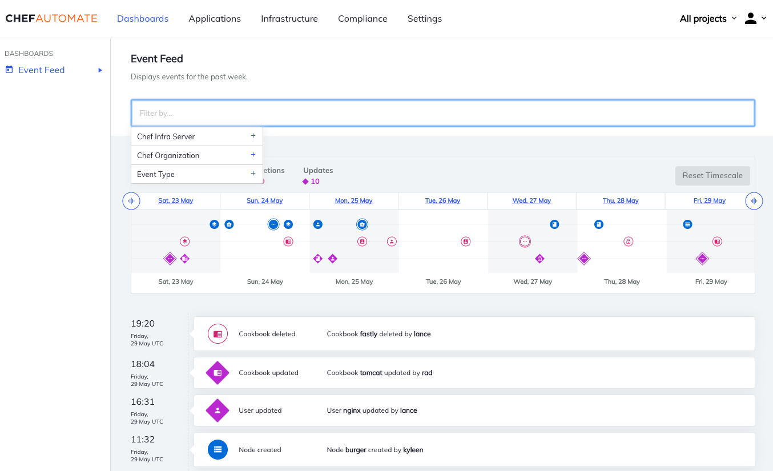
Task: Click the blue node icon under Fri, 29 May
Action: (687, 224)
